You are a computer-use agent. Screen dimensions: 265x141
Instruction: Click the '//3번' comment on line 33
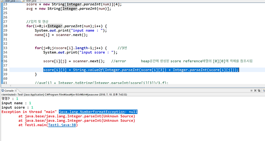click(122, 48)
